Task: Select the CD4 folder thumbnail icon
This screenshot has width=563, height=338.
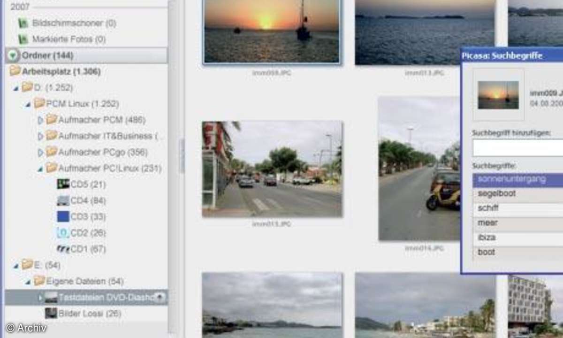Action: [x=63, y=200]
